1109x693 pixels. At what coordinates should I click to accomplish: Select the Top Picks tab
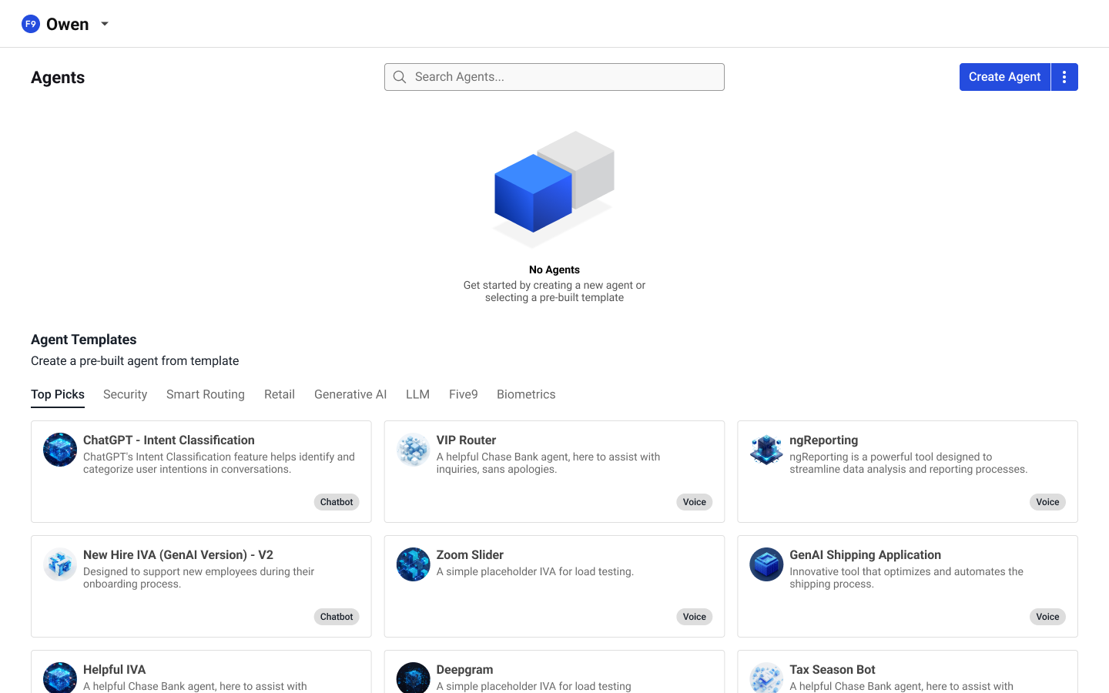(x=58, y=394)
